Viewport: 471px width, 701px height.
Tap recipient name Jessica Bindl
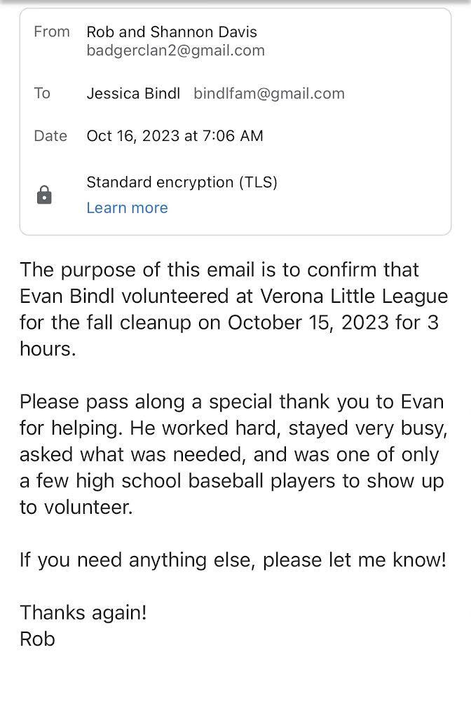[133, 93]
